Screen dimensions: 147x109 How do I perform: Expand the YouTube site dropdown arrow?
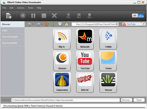(144, 24)
